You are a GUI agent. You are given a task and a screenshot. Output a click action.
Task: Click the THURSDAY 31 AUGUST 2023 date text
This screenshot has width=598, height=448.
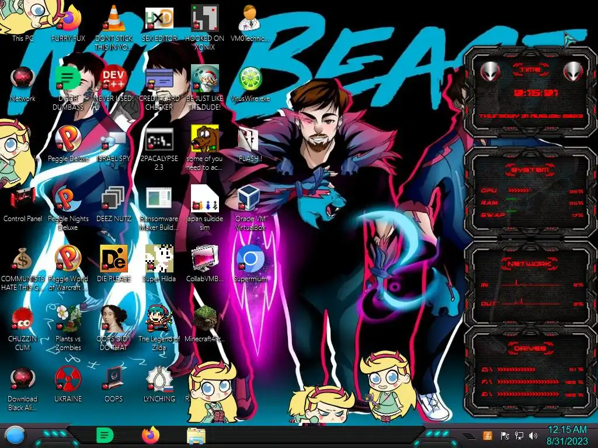[x=531, y=116]
